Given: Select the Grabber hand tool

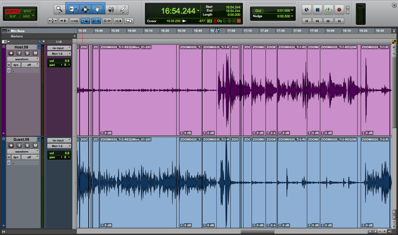Looking at the screenshot, I should pos(97,9).
